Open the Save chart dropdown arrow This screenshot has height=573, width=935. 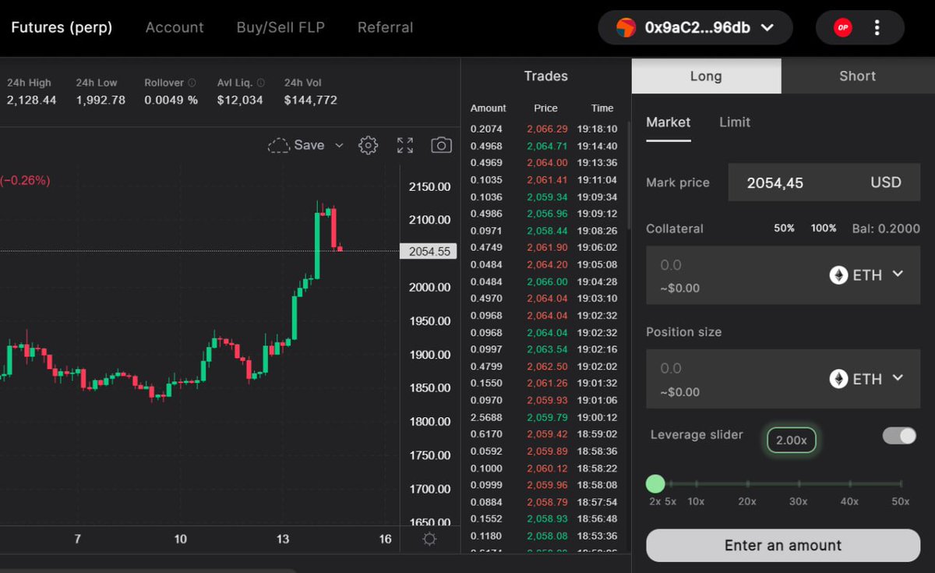339,146
